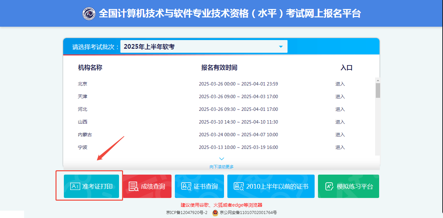
Task: Click the document search icon on 成绩查询
Action: (x=133, y=186)
